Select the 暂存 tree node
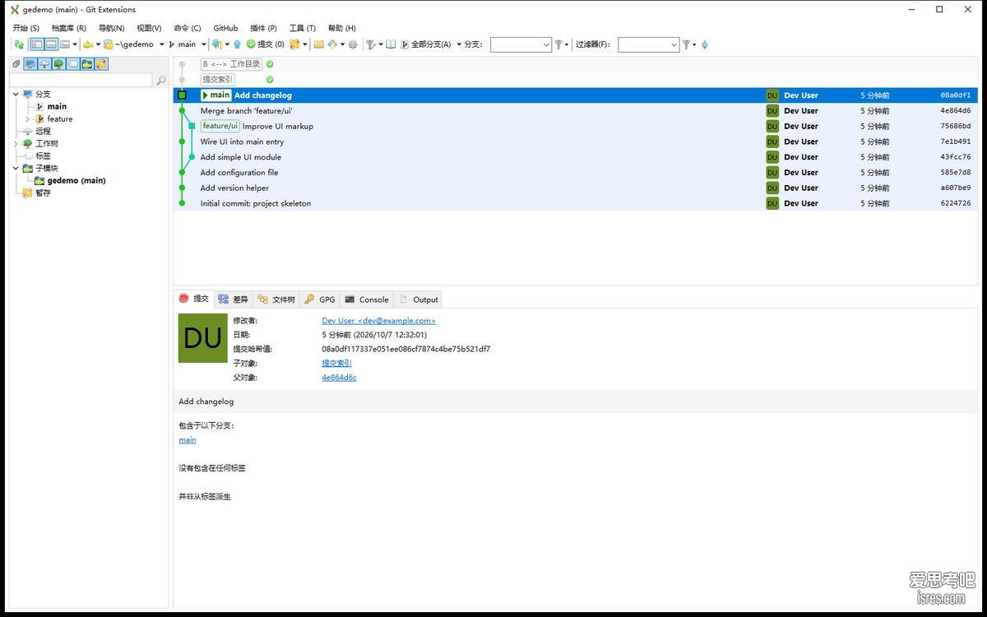This screenshot has width=987, height=617. tap(43, 193)
